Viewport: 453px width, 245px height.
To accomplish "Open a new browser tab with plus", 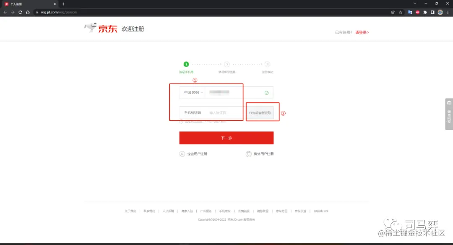I will point(64,4).
